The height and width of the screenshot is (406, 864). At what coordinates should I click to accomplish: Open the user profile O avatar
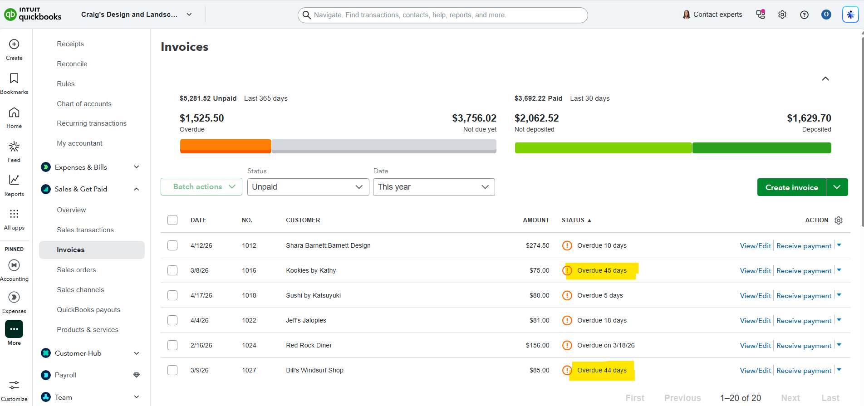click(x=826, y=15)
